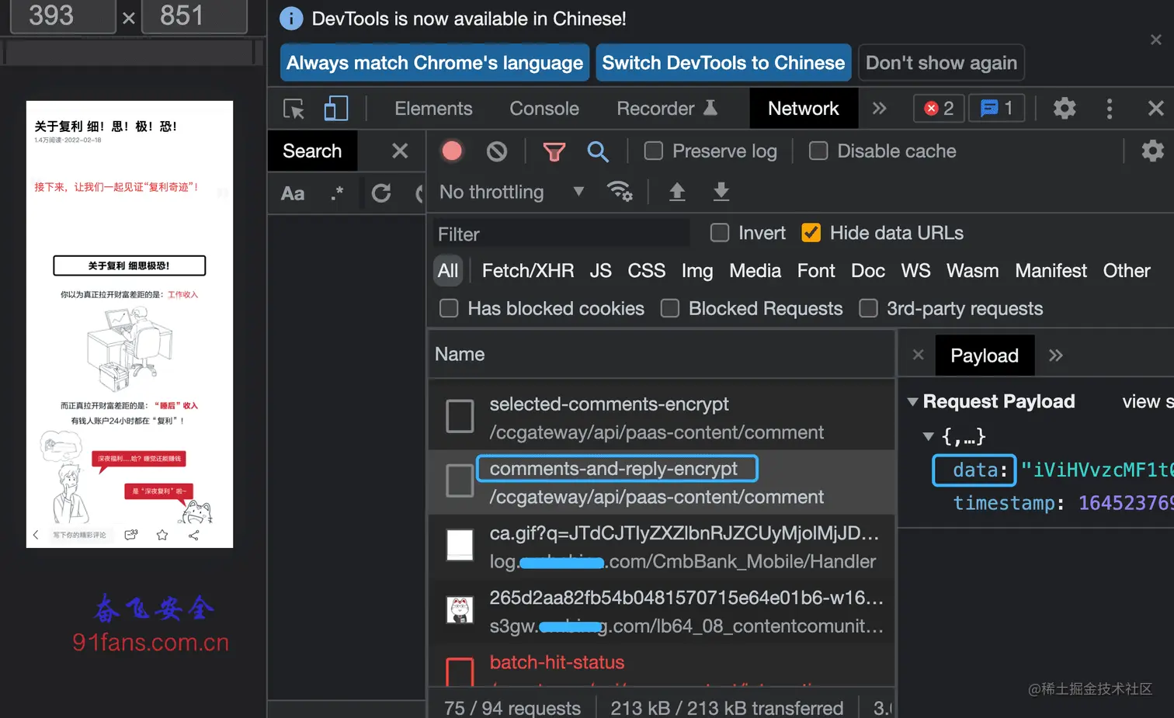This screenshot has width=1174, height=718.
Task: Check the Invert filter checkbox
Action: tap(720, 233)
